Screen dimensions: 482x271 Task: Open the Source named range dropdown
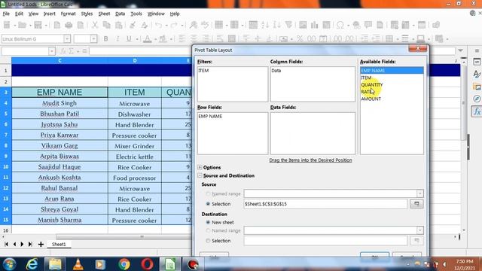(x=420, y=193)
